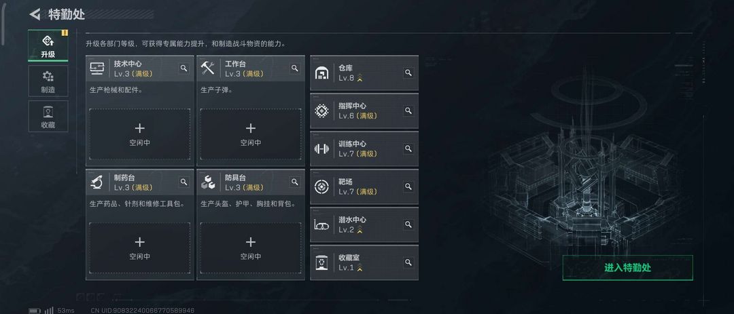Click the magnifier icon on 工作台

tap(295, 68)
